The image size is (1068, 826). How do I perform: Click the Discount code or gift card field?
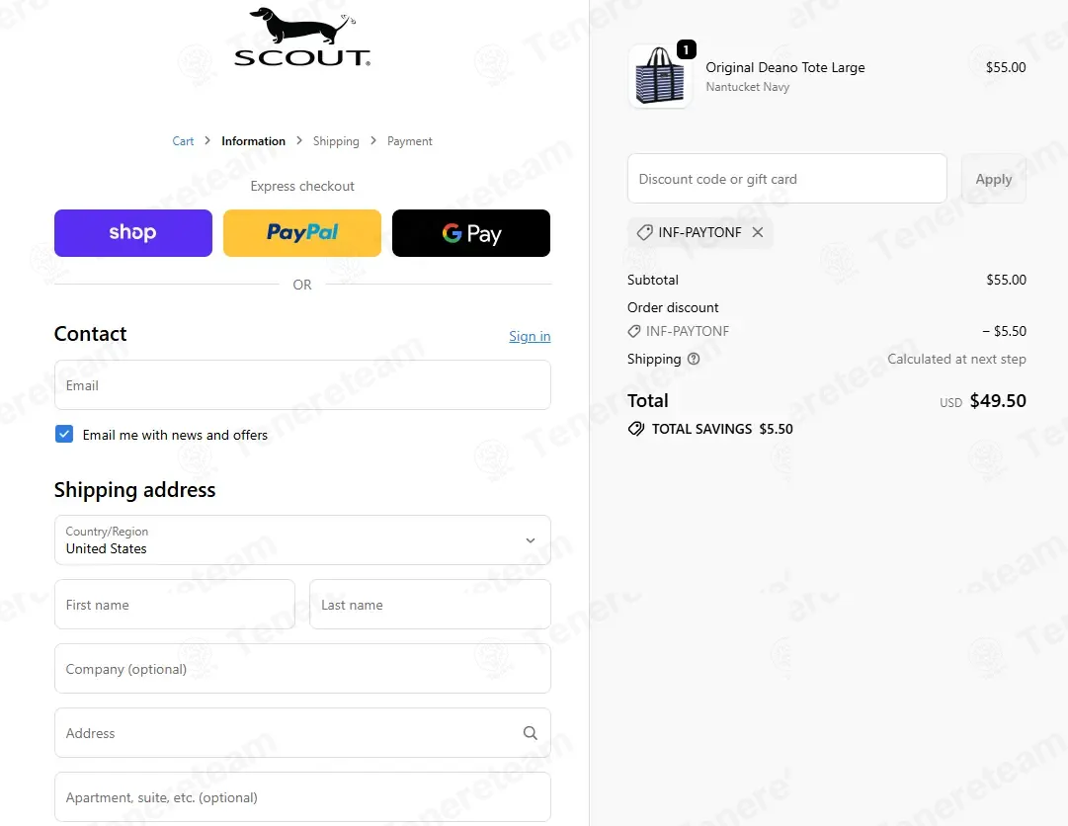coord(786,179)
